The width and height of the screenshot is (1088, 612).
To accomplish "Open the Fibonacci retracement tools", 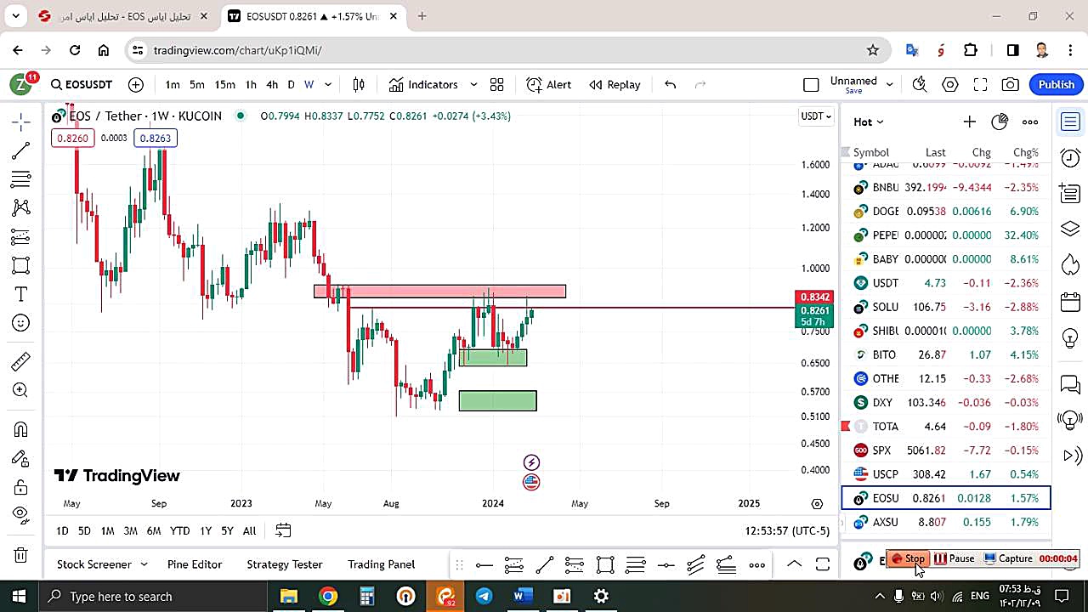I will [x=21, y=179].
